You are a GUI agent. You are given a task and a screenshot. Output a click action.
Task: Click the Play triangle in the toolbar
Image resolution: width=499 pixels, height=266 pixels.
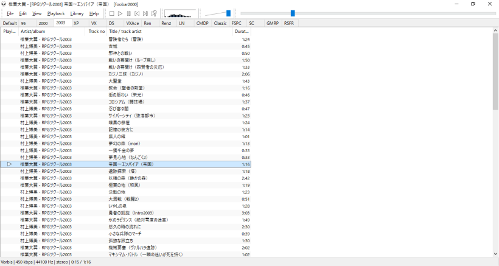point(120,13)
